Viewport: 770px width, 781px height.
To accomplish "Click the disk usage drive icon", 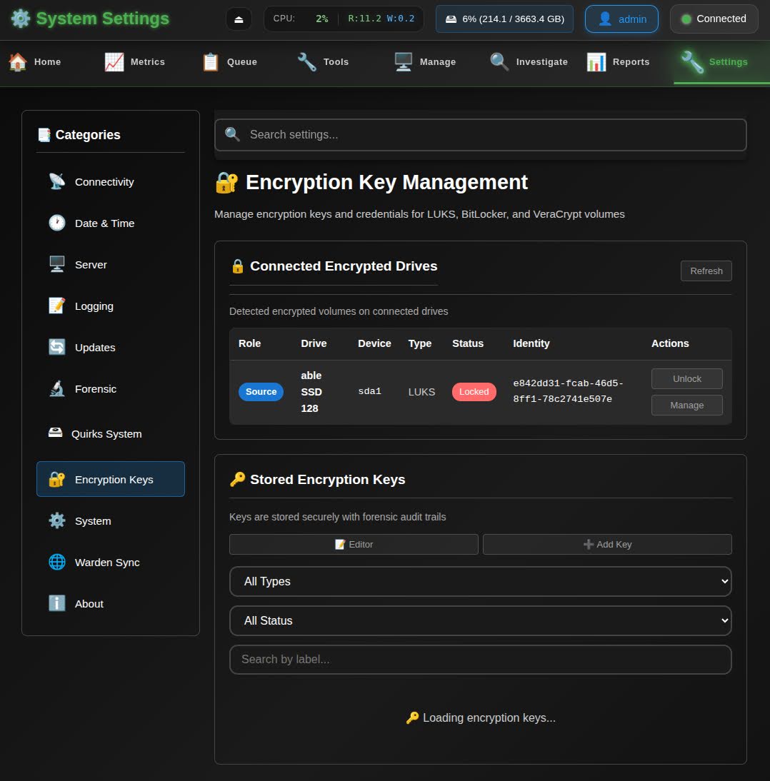I will pos(451,19).
